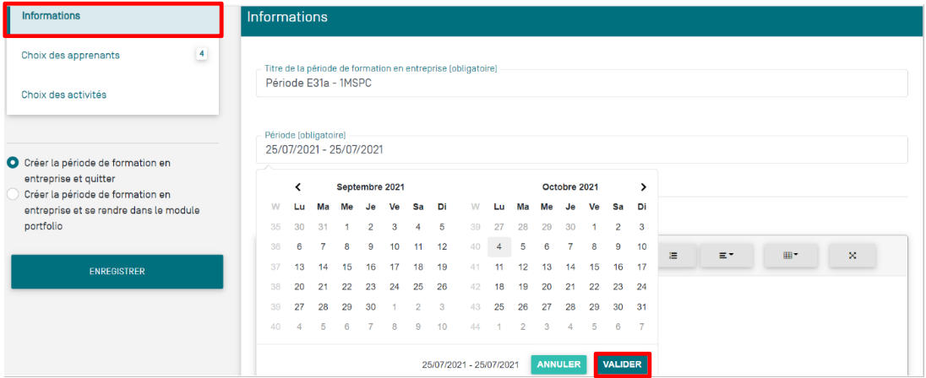Select 'Créer la période et quitter' option

pos(13,163)
